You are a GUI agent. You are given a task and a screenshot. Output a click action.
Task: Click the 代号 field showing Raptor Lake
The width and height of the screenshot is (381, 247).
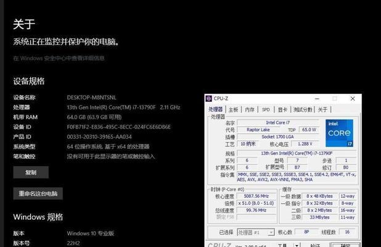258,130
